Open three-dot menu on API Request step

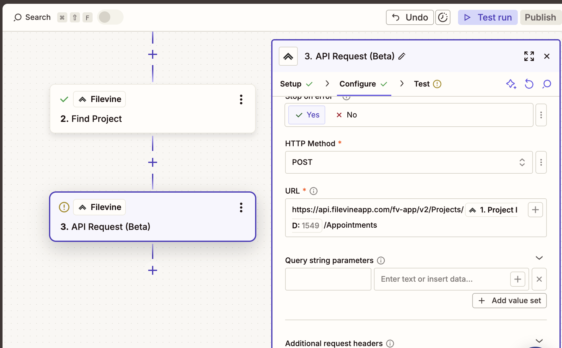click(241, 207)
